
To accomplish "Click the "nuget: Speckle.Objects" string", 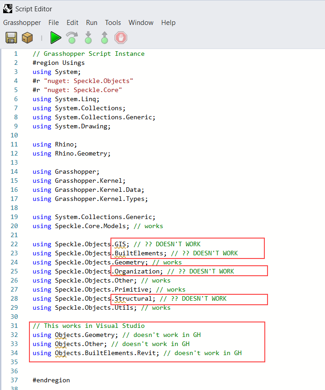I will [x=89, y=81].
